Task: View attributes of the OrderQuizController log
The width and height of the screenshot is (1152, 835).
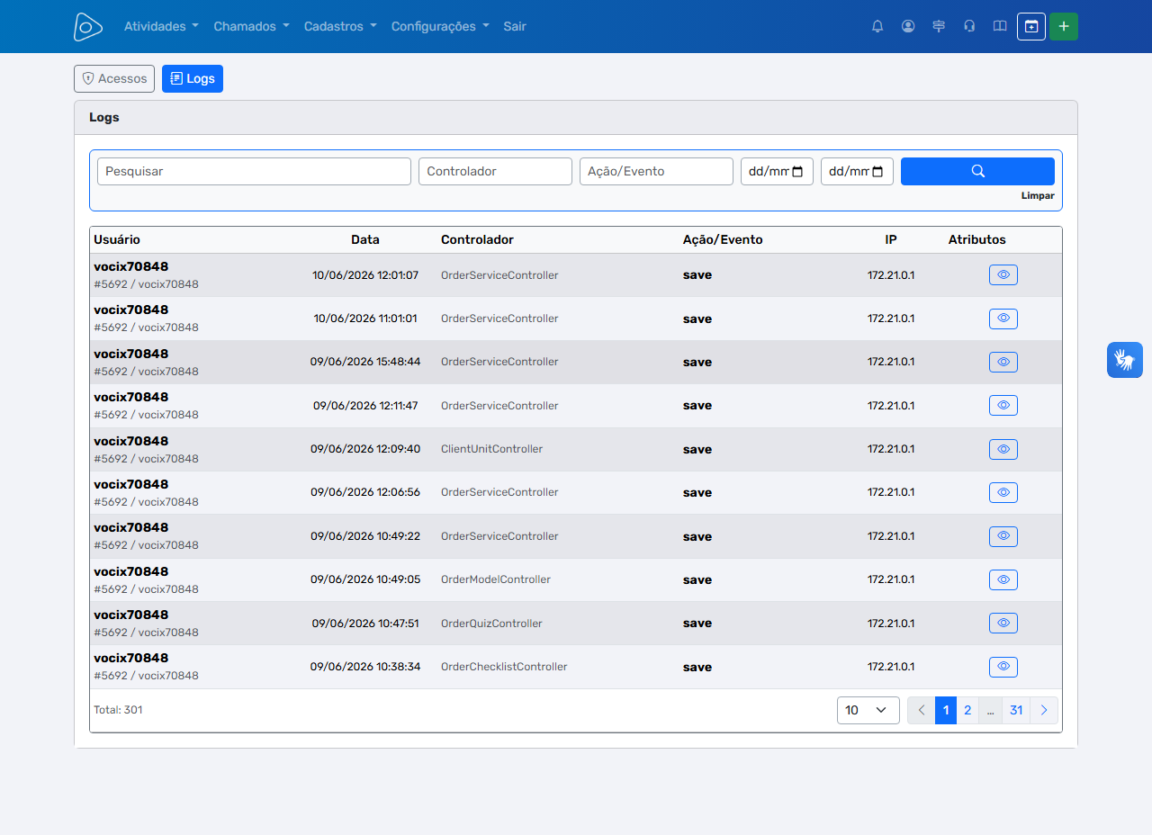Action: pos(1003,623)
